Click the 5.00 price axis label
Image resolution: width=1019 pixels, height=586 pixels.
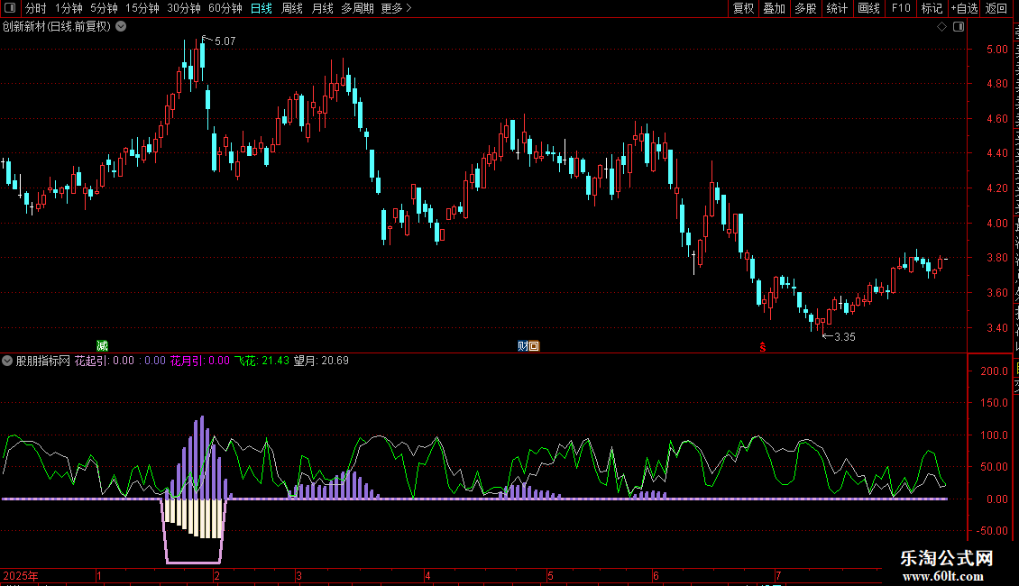(x=996, y=50)
